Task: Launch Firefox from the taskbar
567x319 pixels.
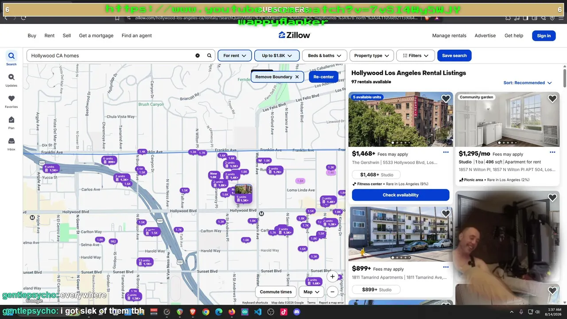Action: click(x=232, y=312)
